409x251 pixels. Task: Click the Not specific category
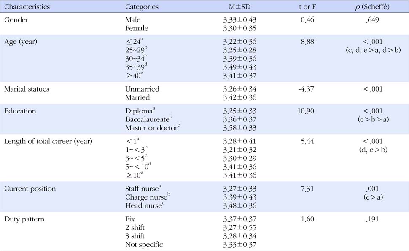point(144,245)
